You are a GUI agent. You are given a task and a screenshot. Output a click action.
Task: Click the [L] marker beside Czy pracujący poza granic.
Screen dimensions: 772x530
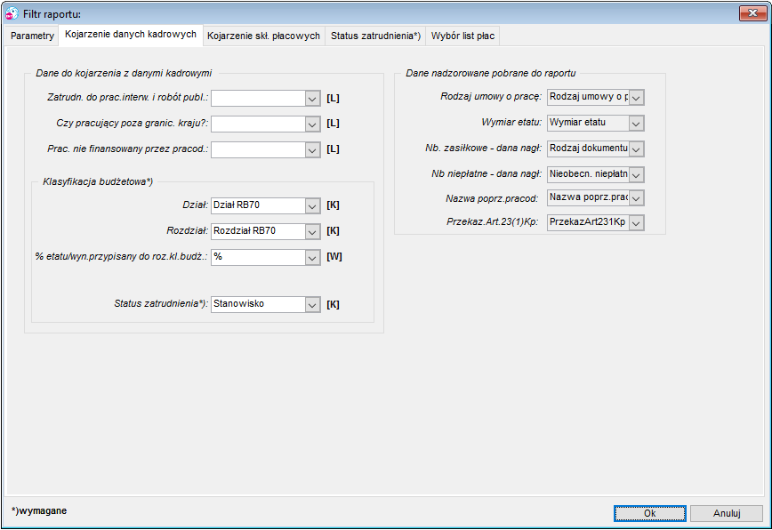click(x=333, y=123)
